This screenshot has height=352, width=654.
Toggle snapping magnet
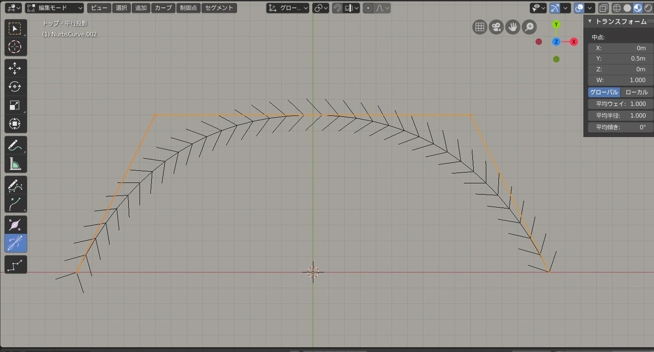click(x=338, y=8)
